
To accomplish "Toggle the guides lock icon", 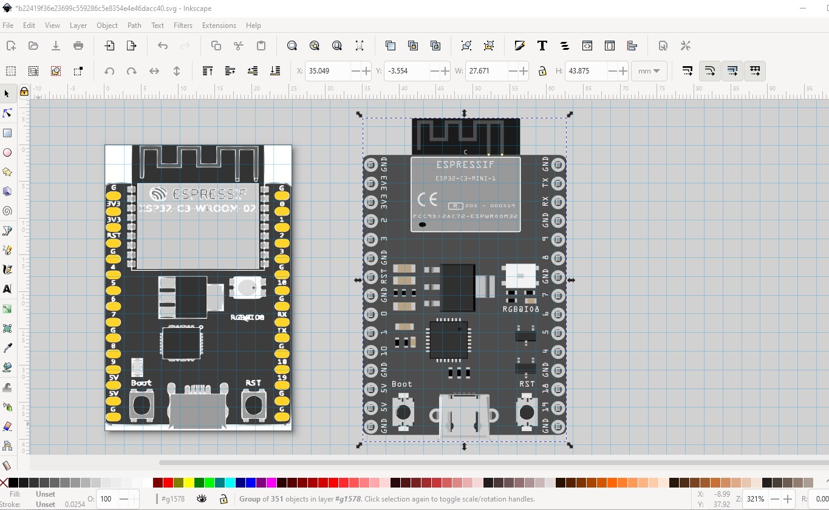I will (x=24, y=92).
